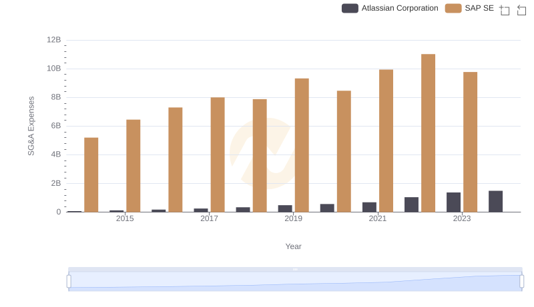Click the Atlassian Corporation dark color swatch

(350, 8)
